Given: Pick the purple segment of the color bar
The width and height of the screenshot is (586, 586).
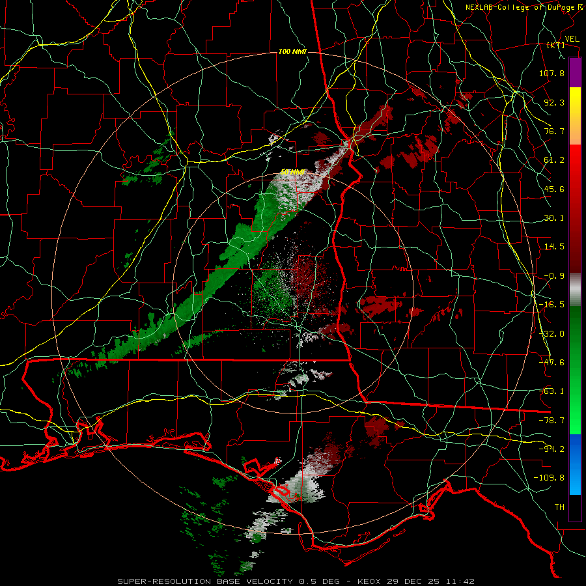Looking at the screenshot, I should (575, 72).
